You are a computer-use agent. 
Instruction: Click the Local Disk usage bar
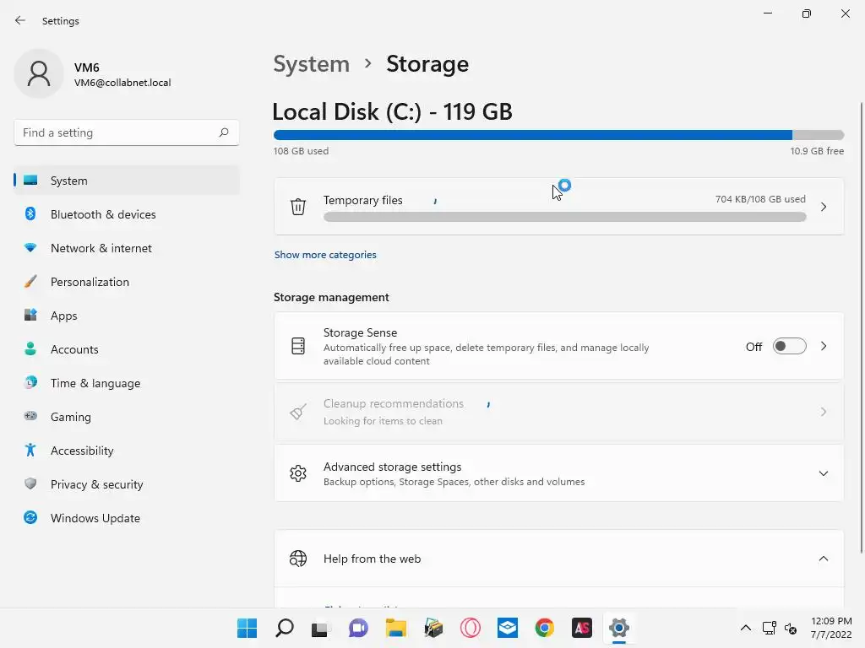point(558,135)
